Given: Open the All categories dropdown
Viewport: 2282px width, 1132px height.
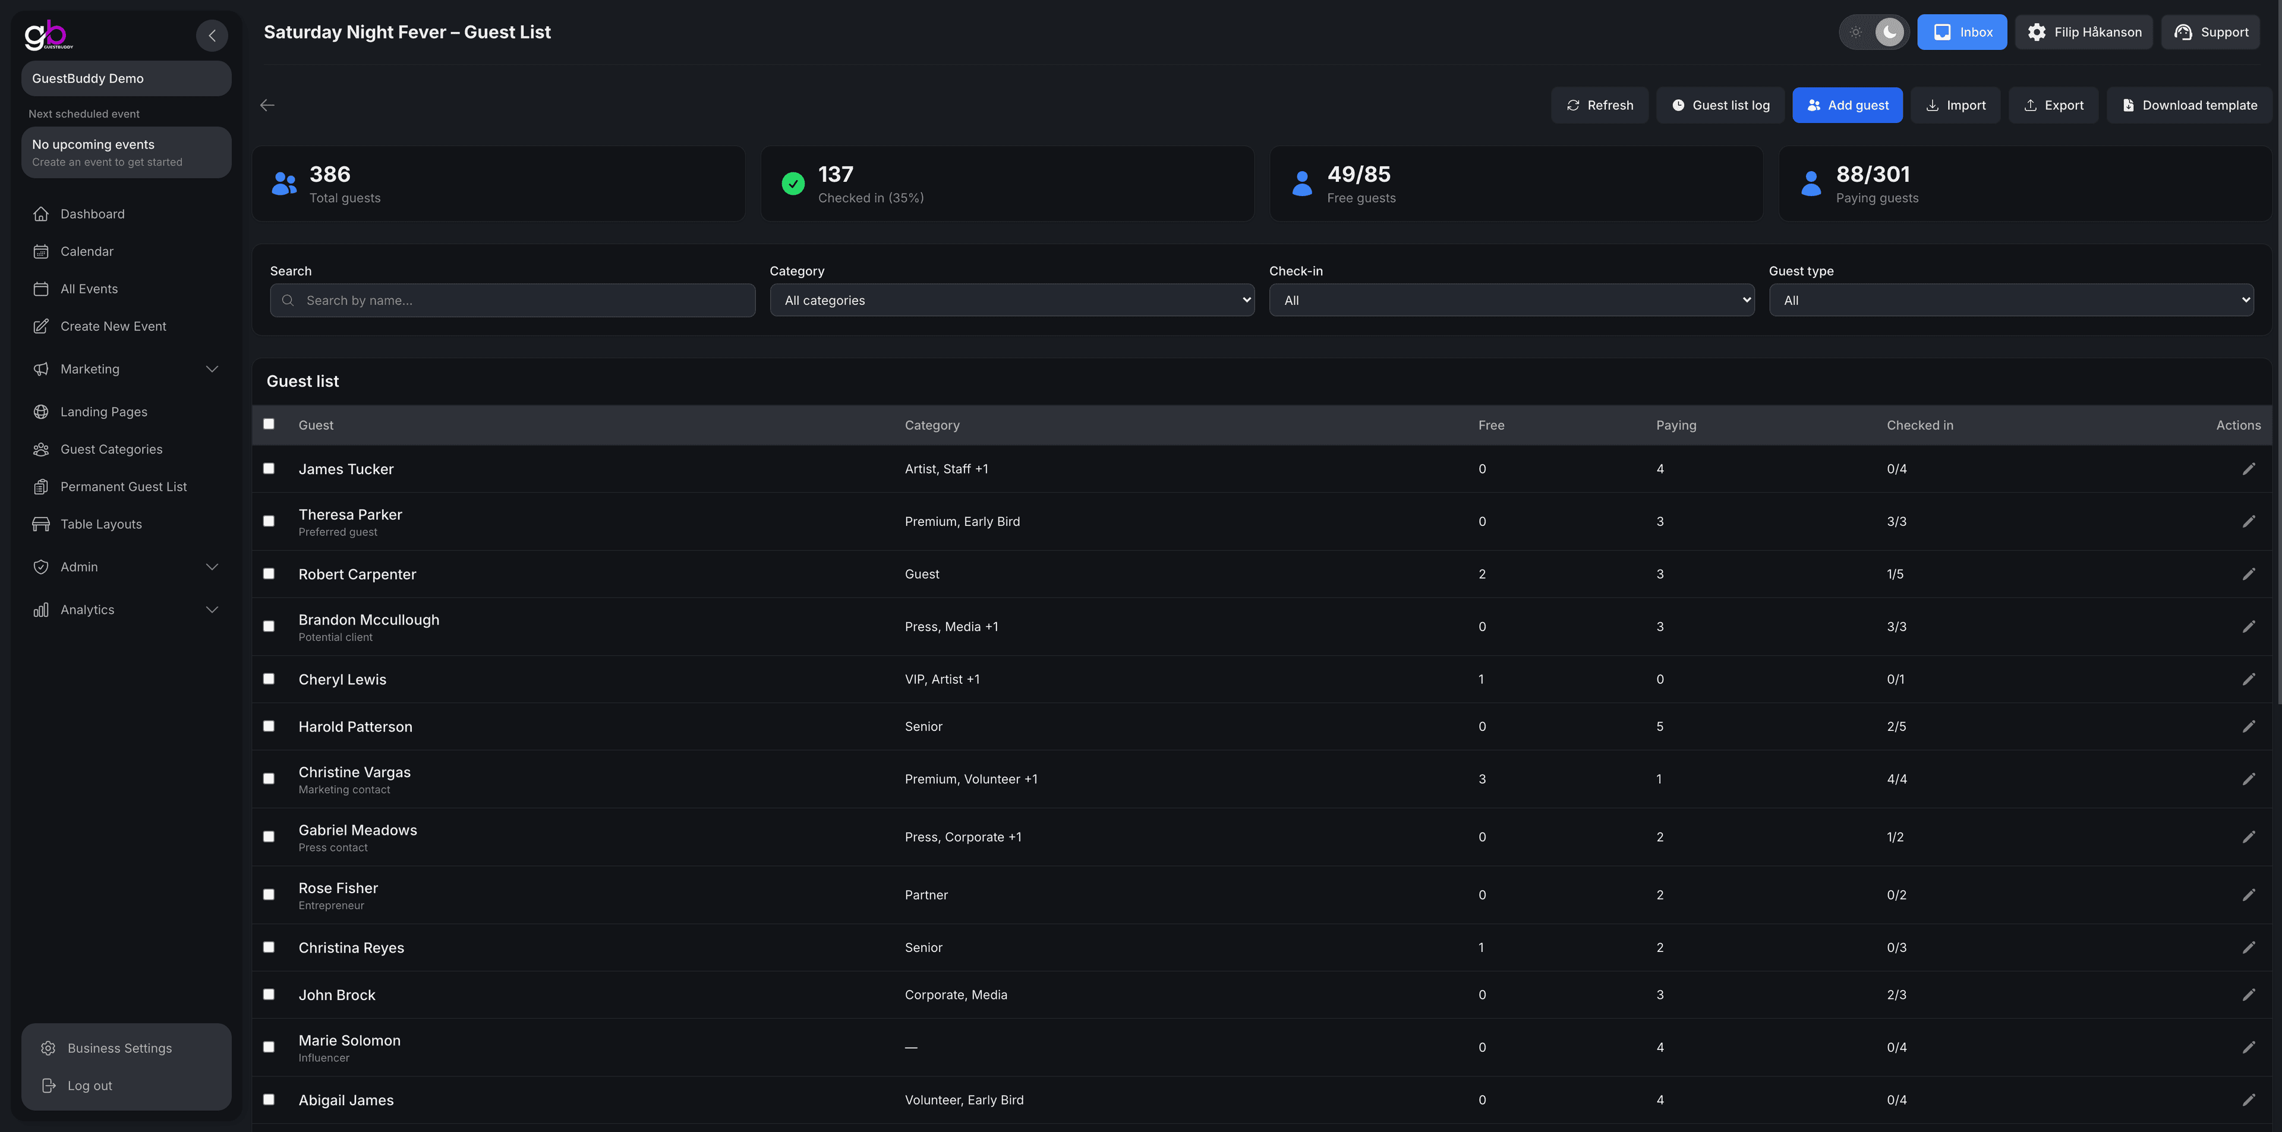Looking at the screenshot, I should pyautogui.click(x=1011, y=300).
